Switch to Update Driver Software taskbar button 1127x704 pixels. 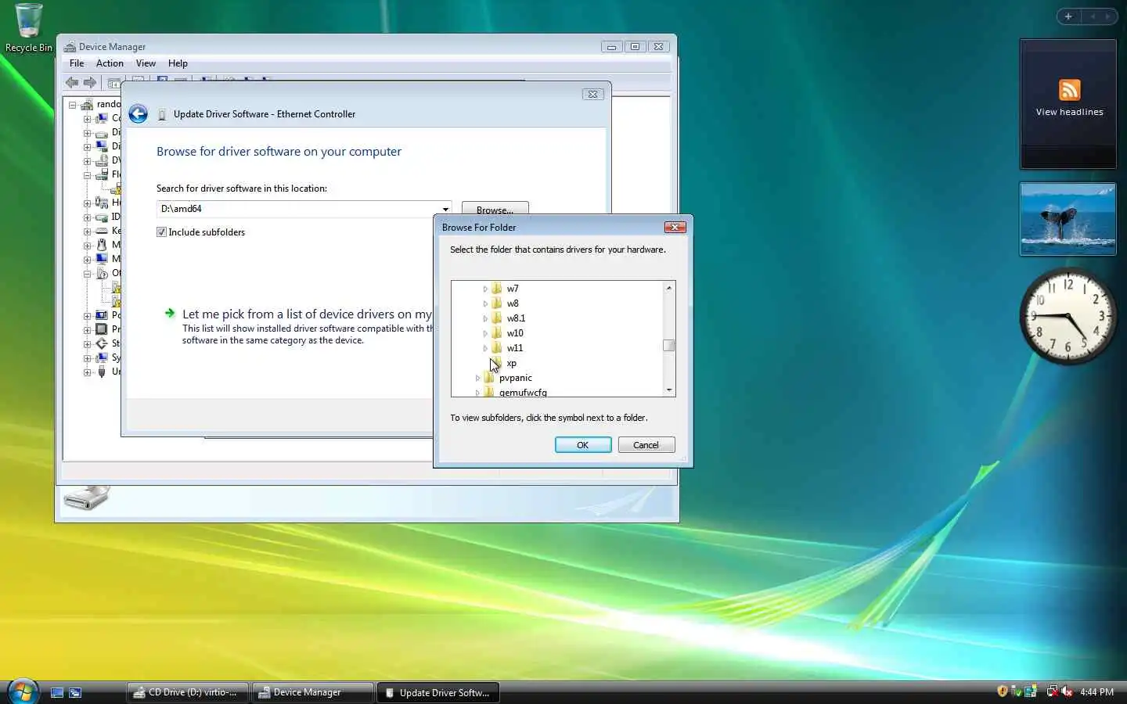[437, 692]
